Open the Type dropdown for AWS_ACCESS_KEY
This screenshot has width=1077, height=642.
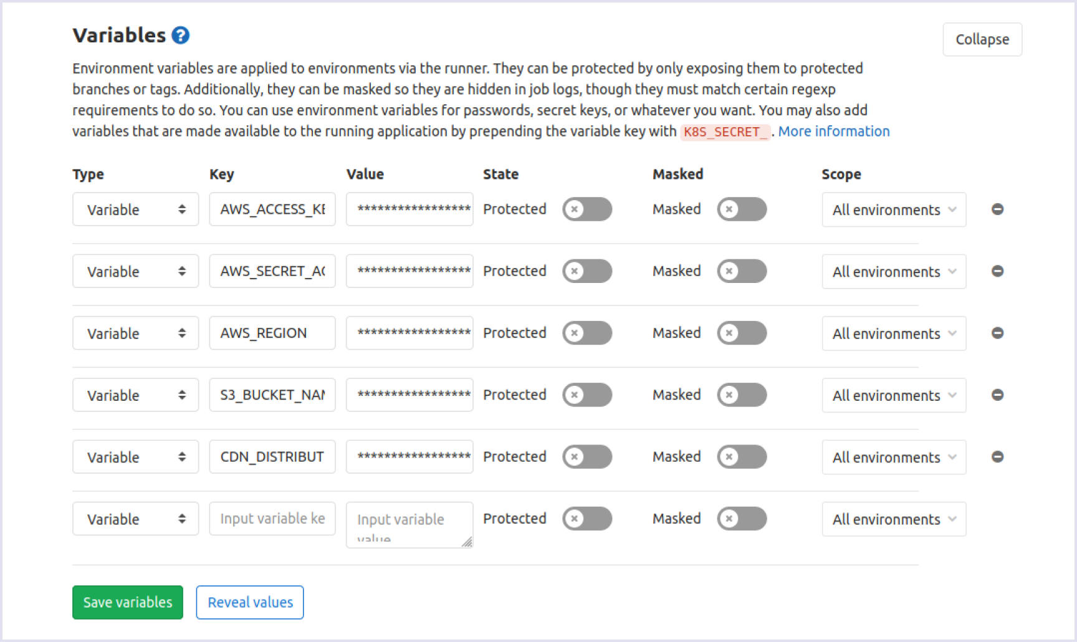135,209
